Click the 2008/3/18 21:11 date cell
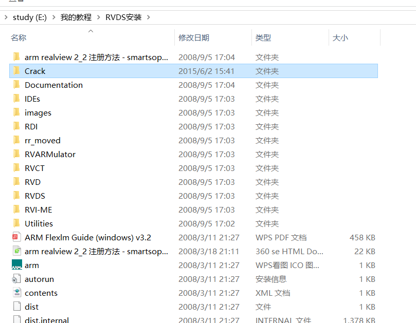Image resolution: width=416 pixels, height=323 pixels. [x=209, y=252]
